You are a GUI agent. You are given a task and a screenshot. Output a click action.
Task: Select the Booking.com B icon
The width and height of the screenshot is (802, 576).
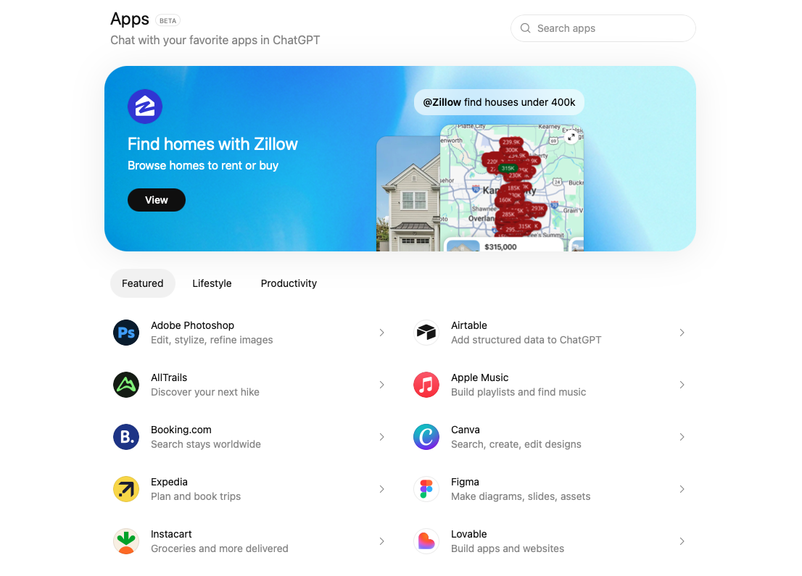click(126, 437)
